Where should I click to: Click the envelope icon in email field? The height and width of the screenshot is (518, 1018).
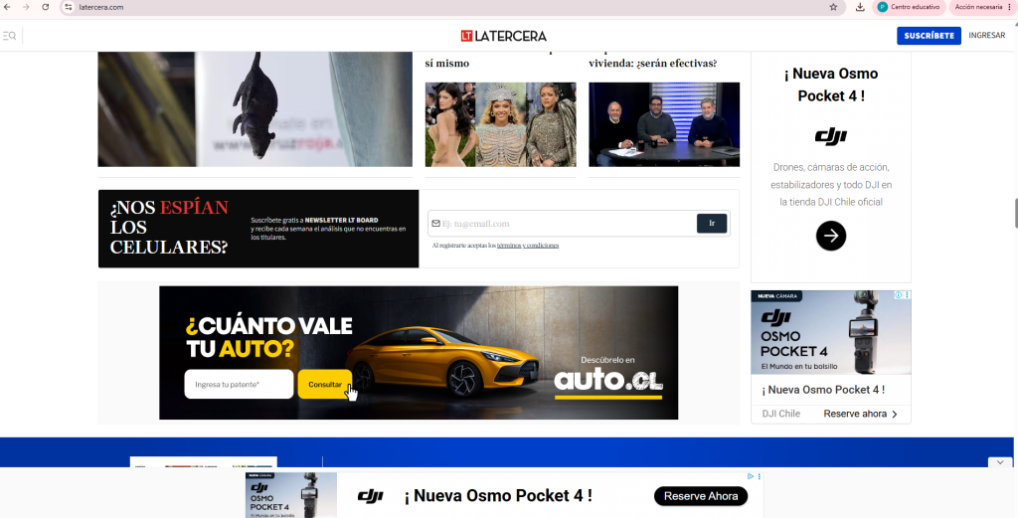pos(435,224)
